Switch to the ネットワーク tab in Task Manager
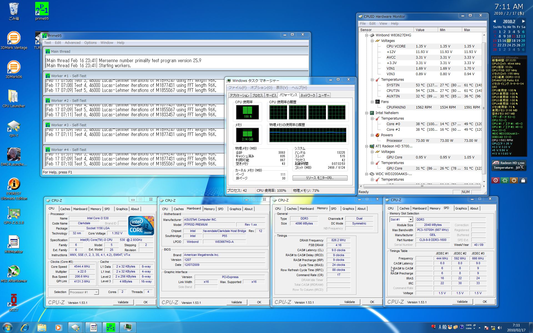Viewport: 533px width, 333px height. click(x=308, y=95)
